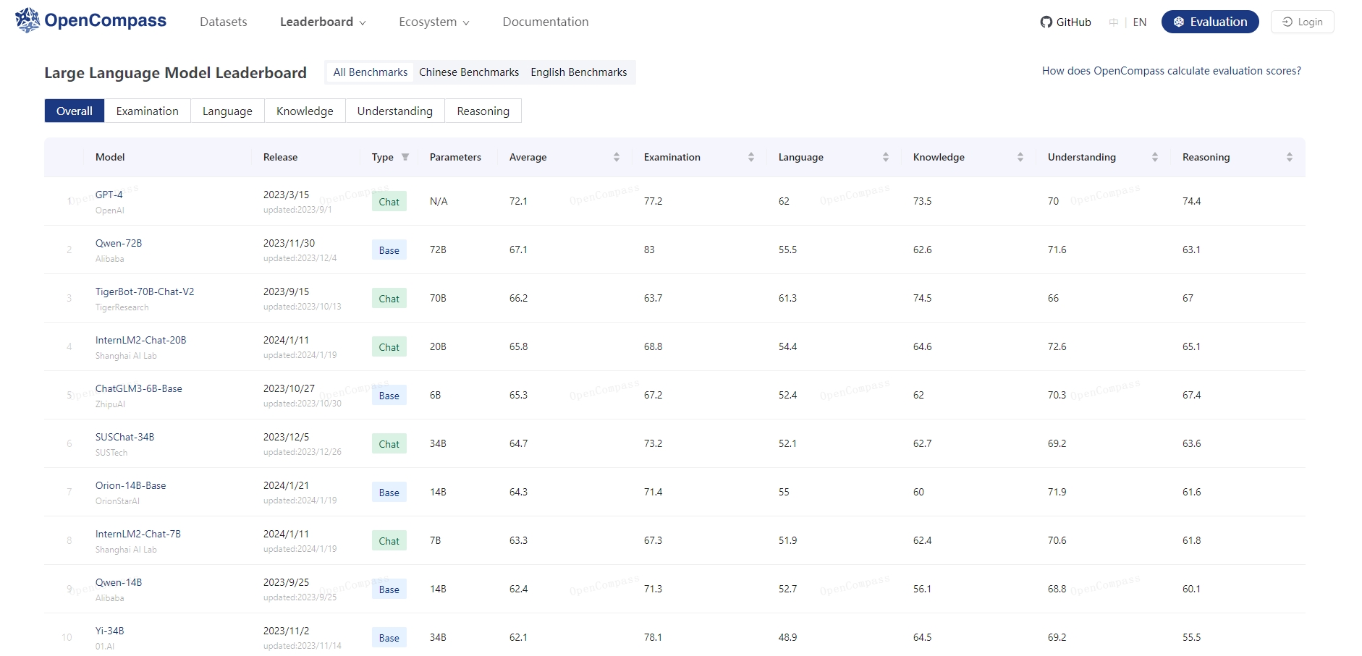This screenshot has width=1362, height=656.
Task: Sort by Understanding column arrows
Action: point(1155,157)
